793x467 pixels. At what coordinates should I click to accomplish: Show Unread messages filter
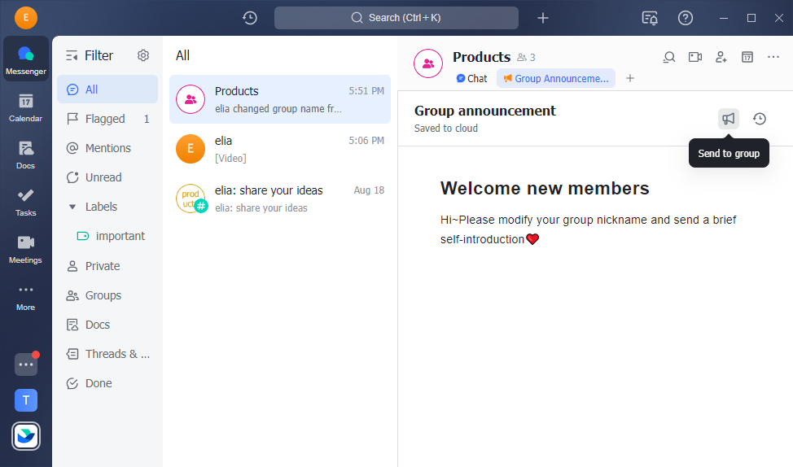point(103,177)
